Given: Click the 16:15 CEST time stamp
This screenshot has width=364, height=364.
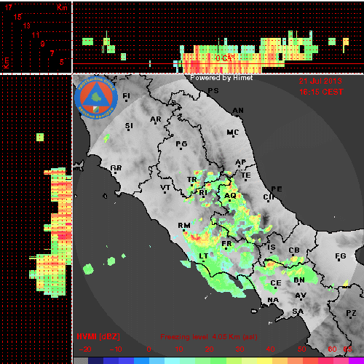Looking at the screenshot, I should 321,92.
